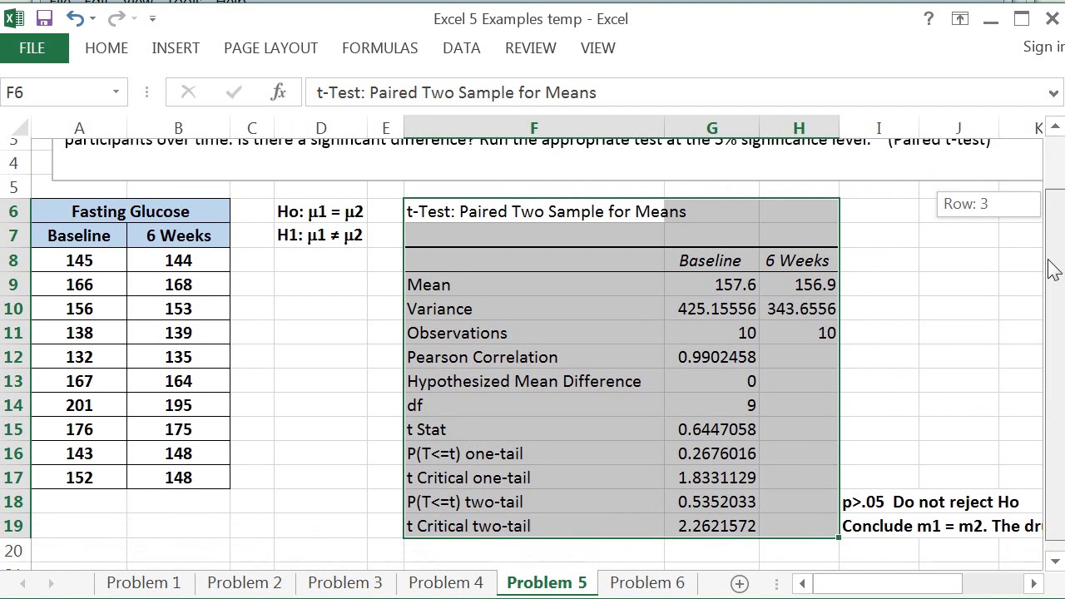
Task: Click the vertical scrollbar down arrow
Action: [x=1055, y=562]
